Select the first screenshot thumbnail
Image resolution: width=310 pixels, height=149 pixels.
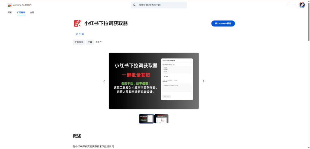pos(146,119)
